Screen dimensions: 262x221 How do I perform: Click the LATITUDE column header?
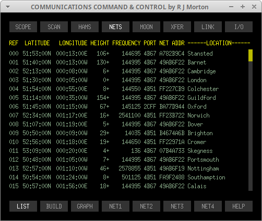(x=37, y=43)
